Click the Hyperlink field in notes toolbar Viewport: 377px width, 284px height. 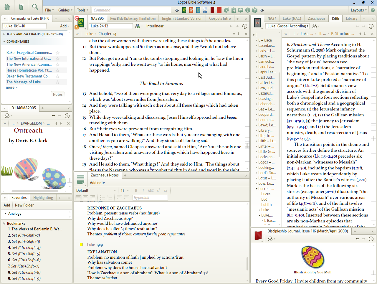tap(150, 198)
